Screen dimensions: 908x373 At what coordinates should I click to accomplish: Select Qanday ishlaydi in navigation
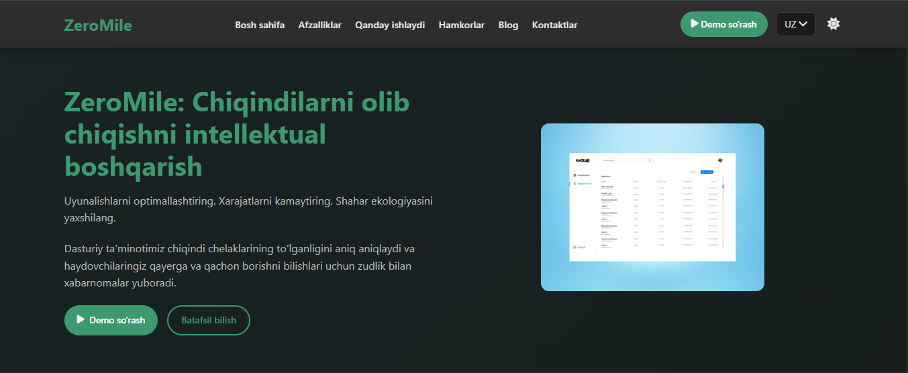390,25
